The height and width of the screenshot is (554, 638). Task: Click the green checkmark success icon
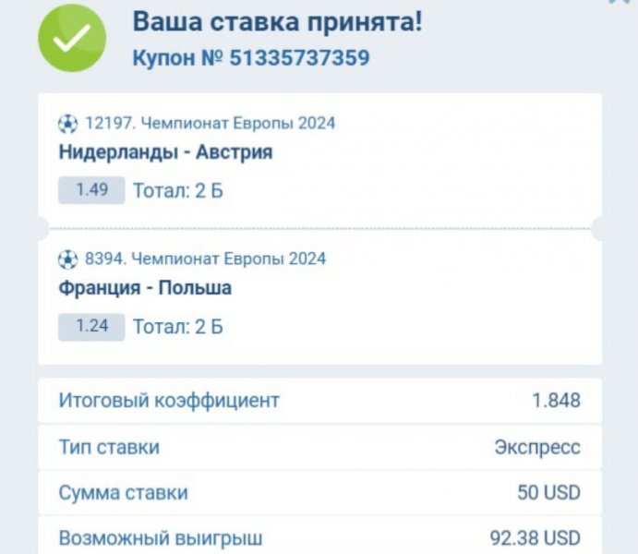point(72,38)
